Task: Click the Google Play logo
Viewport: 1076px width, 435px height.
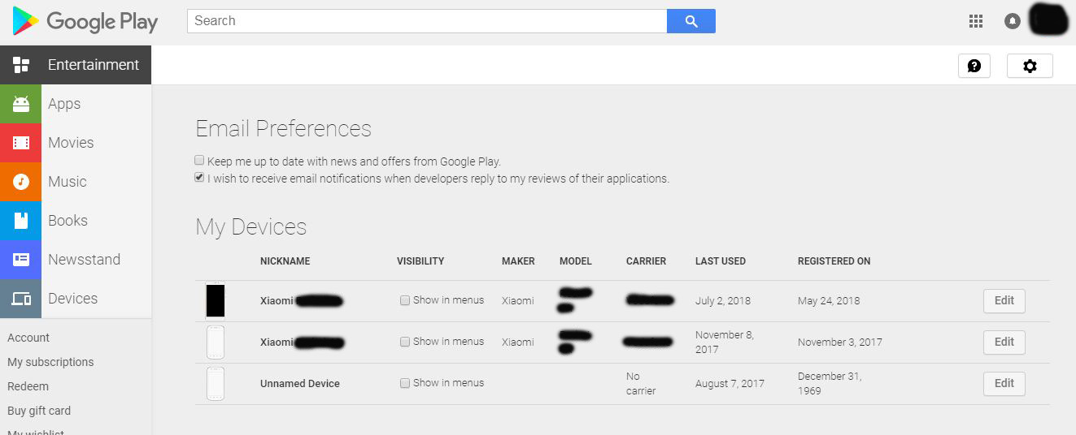Action: coord(85,22)
